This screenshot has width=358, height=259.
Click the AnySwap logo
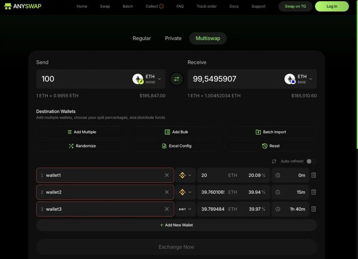pos(23,6)
